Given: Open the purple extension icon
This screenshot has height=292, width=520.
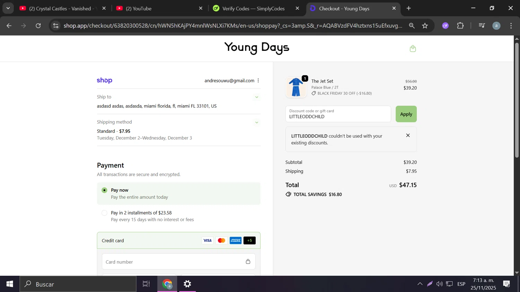Looking at the screenshot, I should click(x=445, y=26).
